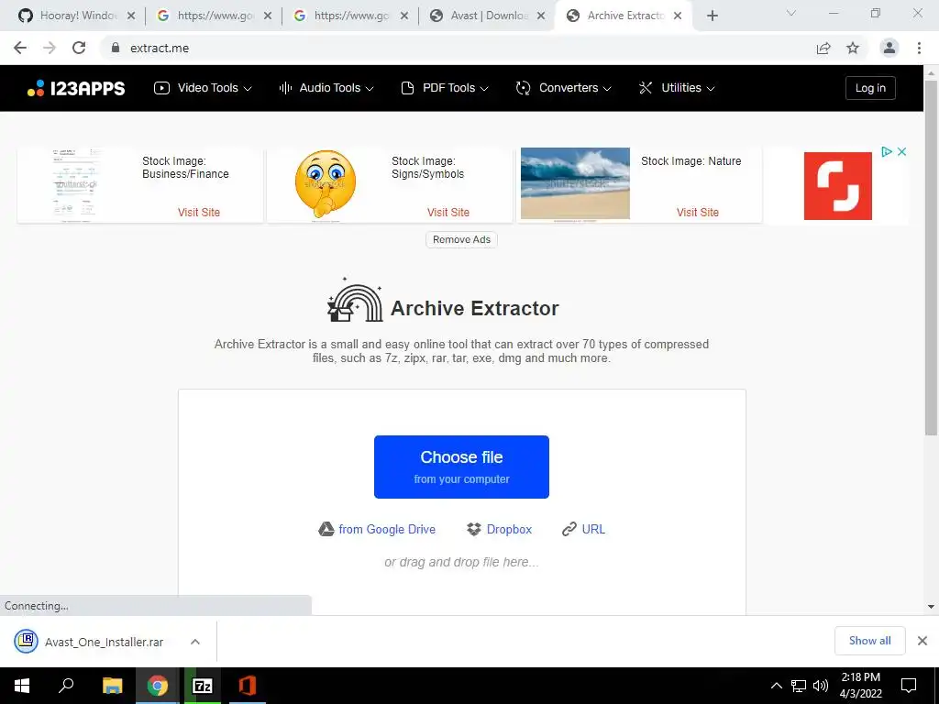Open the emoji stock image thumbnail

[326, 184]
